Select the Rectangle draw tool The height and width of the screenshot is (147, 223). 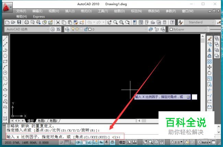[x=5, y=61]
